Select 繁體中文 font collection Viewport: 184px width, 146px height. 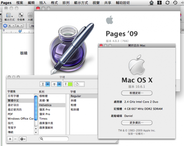(21, 100)
